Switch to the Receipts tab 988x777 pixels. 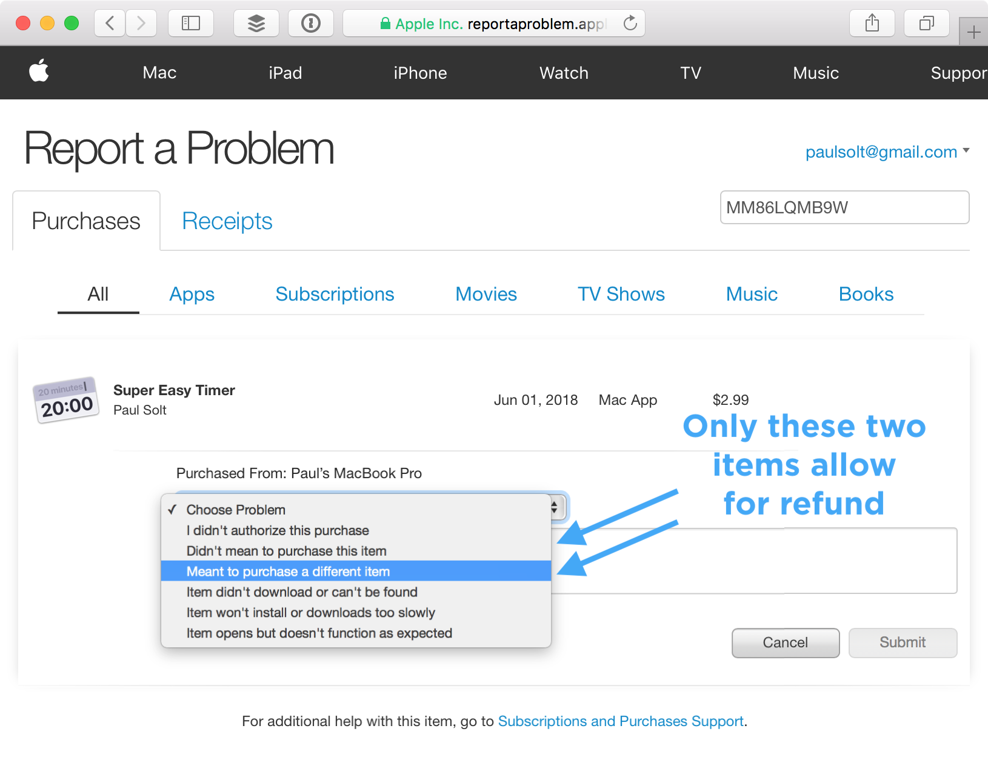227,221
